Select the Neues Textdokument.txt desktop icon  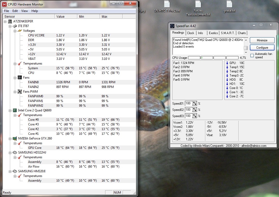coord(198,4)
